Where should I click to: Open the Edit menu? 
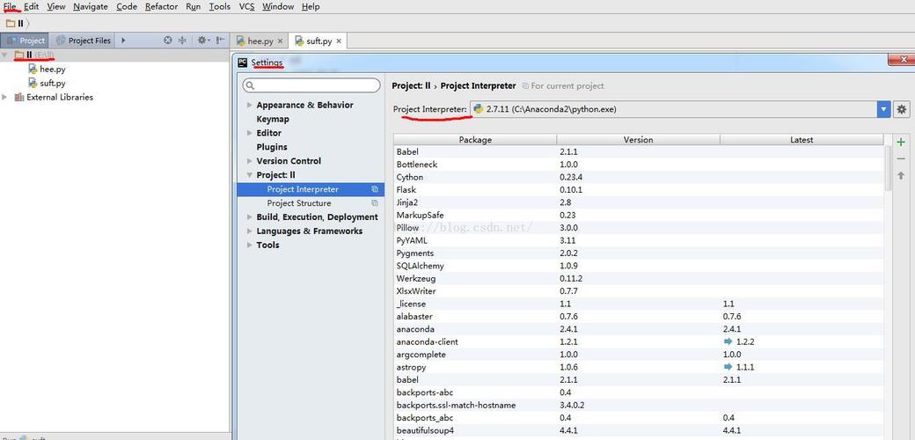click(x=31, y=6)
